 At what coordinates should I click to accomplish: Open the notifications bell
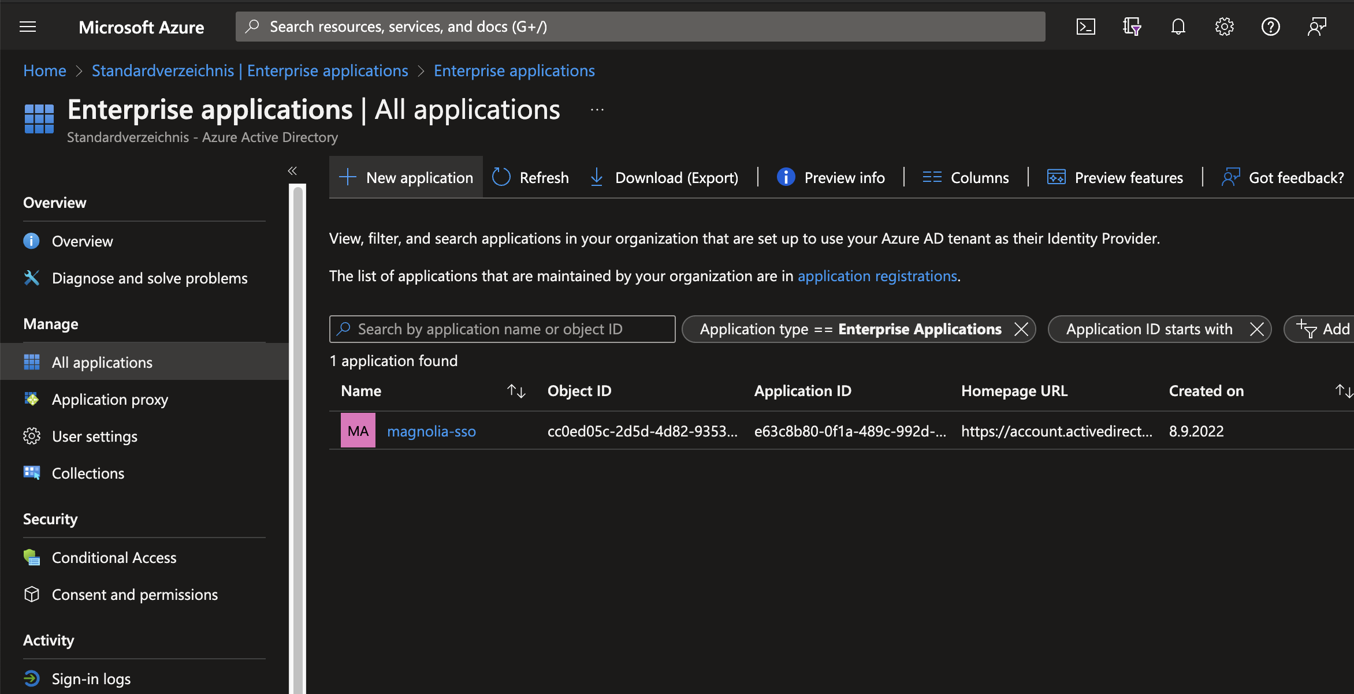[1178, 27]
